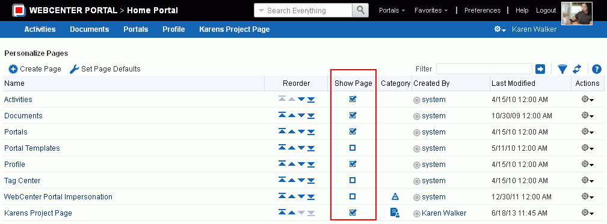
Task: Click Set Page Defaults button
Action: tap(105, 69)
